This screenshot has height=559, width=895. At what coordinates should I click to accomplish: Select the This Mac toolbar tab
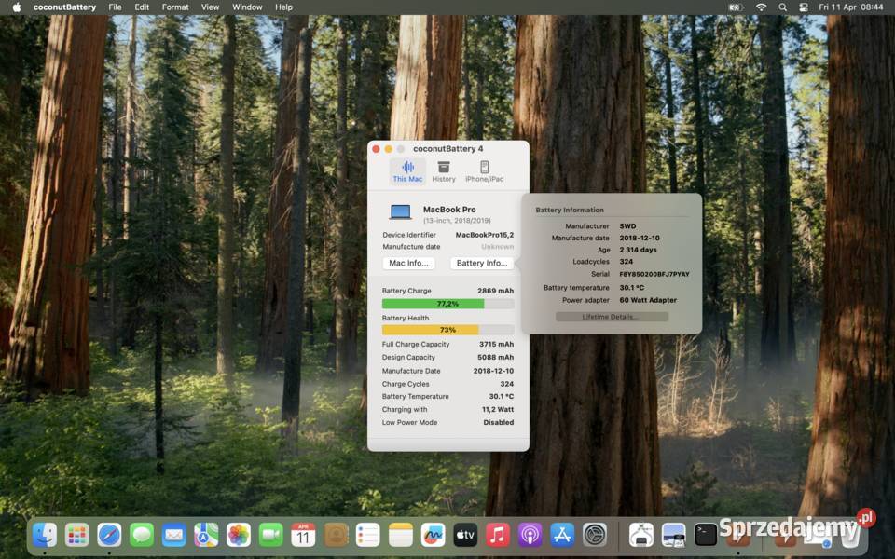[407, 171]
